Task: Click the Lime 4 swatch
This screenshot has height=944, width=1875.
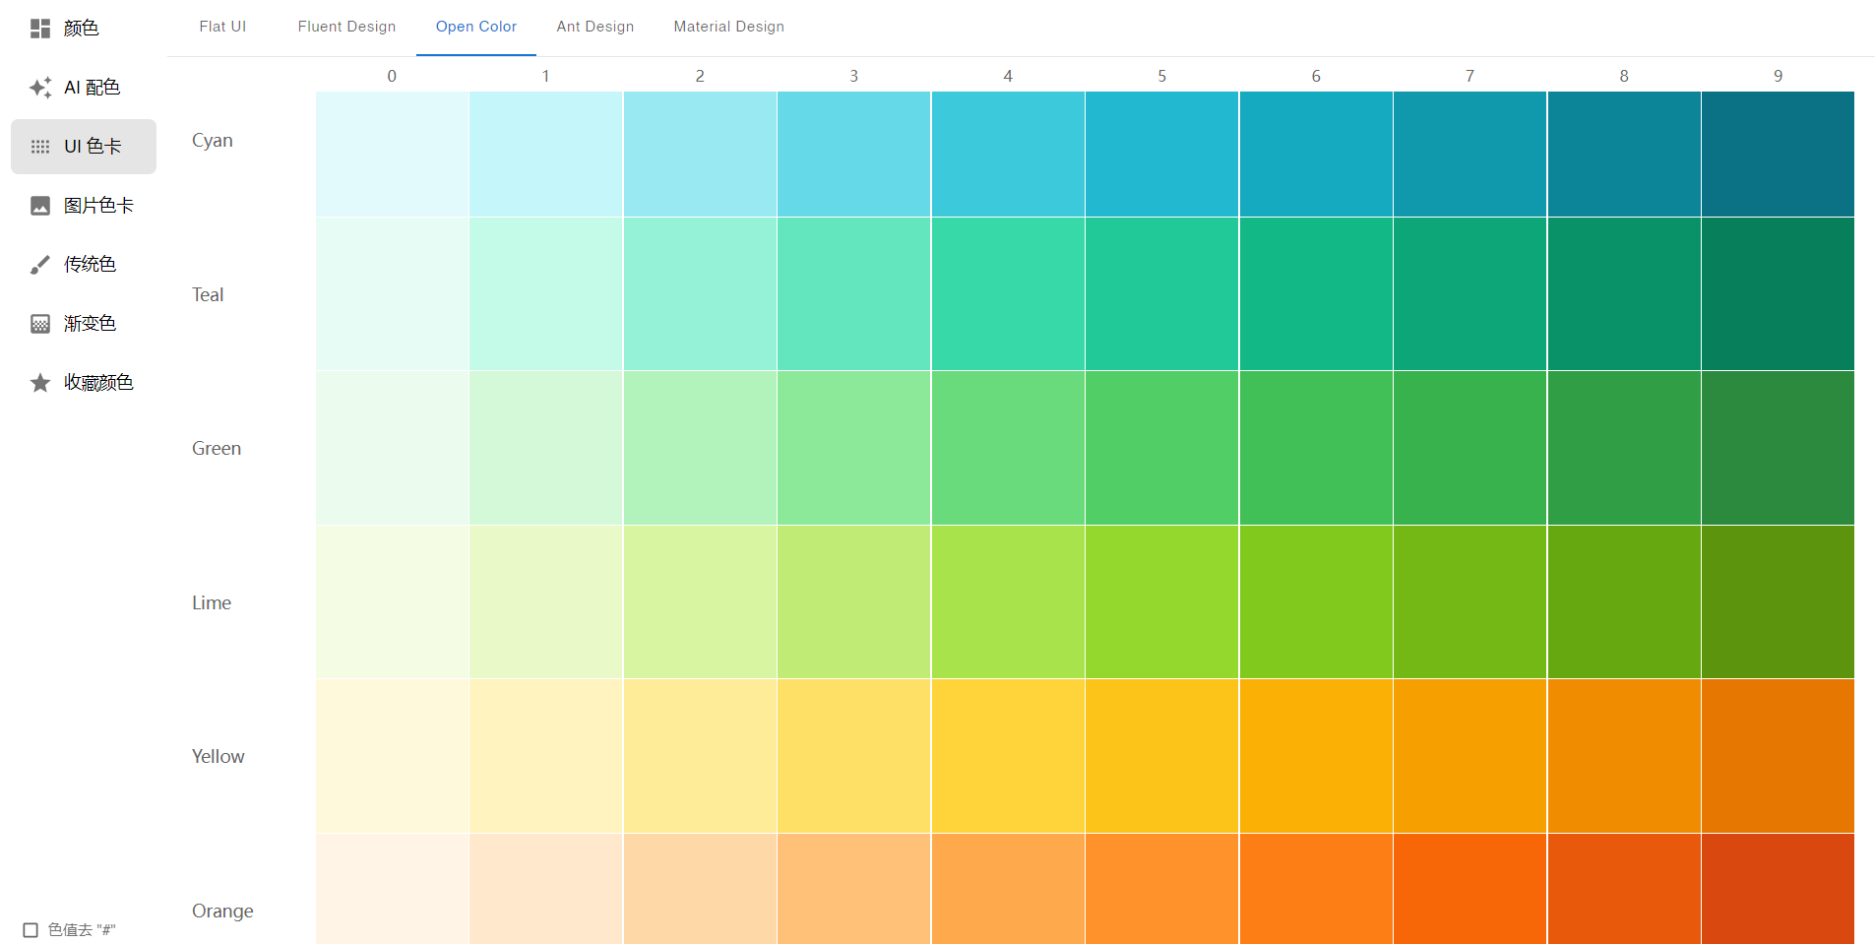Action: click(1008, 602)
